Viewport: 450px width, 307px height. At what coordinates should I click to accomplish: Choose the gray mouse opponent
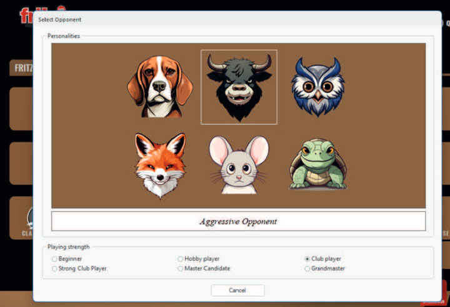pos(238,165)
